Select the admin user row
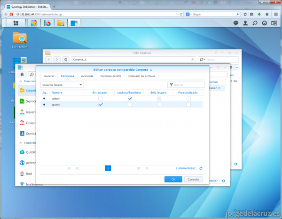The width and height of the screenshot is (282, 219). [x=122, y=98]
